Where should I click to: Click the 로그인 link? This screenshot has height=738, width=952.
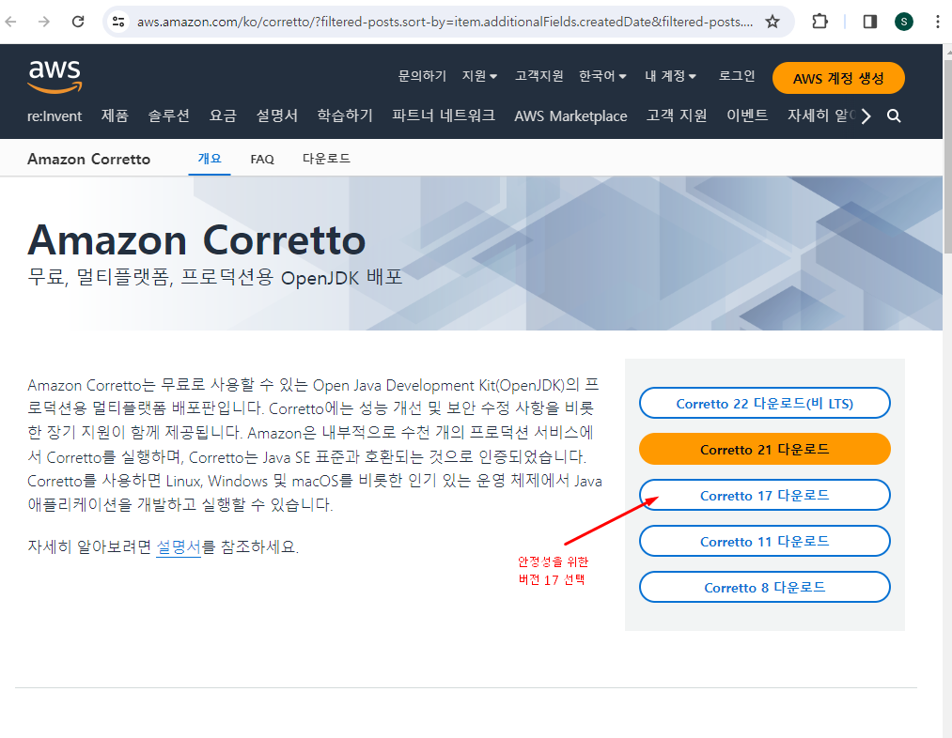[737, 76]
